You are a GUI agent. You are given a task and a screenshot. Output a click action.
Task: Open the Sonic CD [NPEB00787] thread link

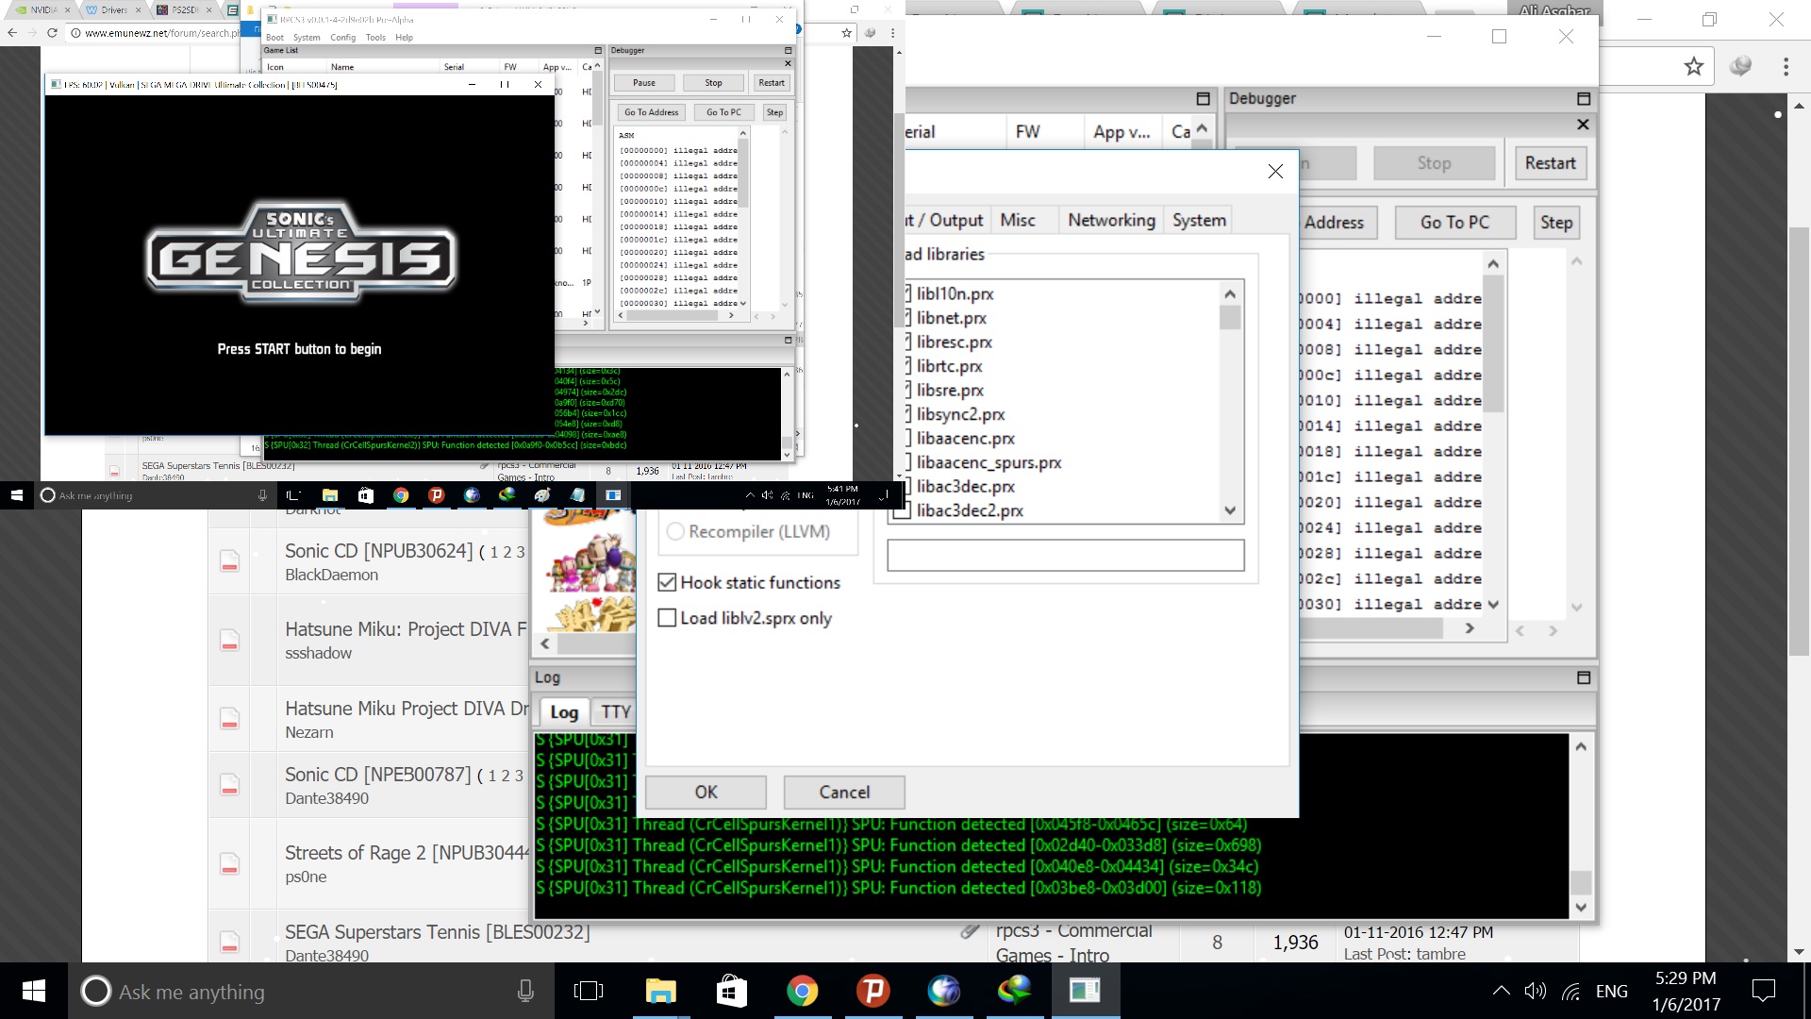click(x=378, y=775)
